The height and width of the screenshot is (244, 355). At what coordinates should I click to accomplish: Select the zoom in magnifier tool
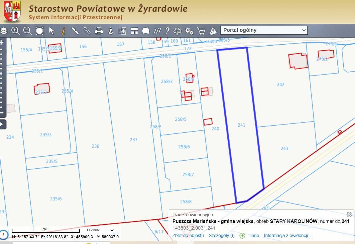tap(15, 31)
